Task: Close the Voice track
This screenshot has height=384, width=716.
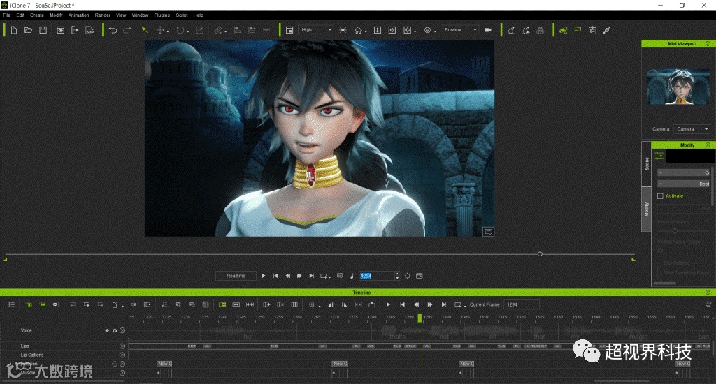Action: tap(122, 330)
